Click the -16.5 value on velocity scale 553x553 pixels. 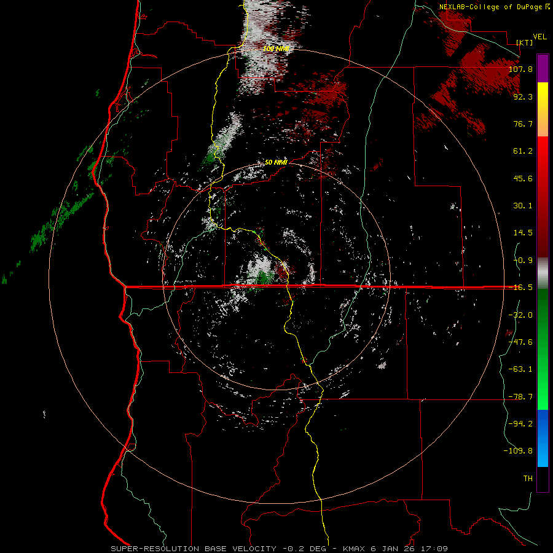click(x=520, y=288)
